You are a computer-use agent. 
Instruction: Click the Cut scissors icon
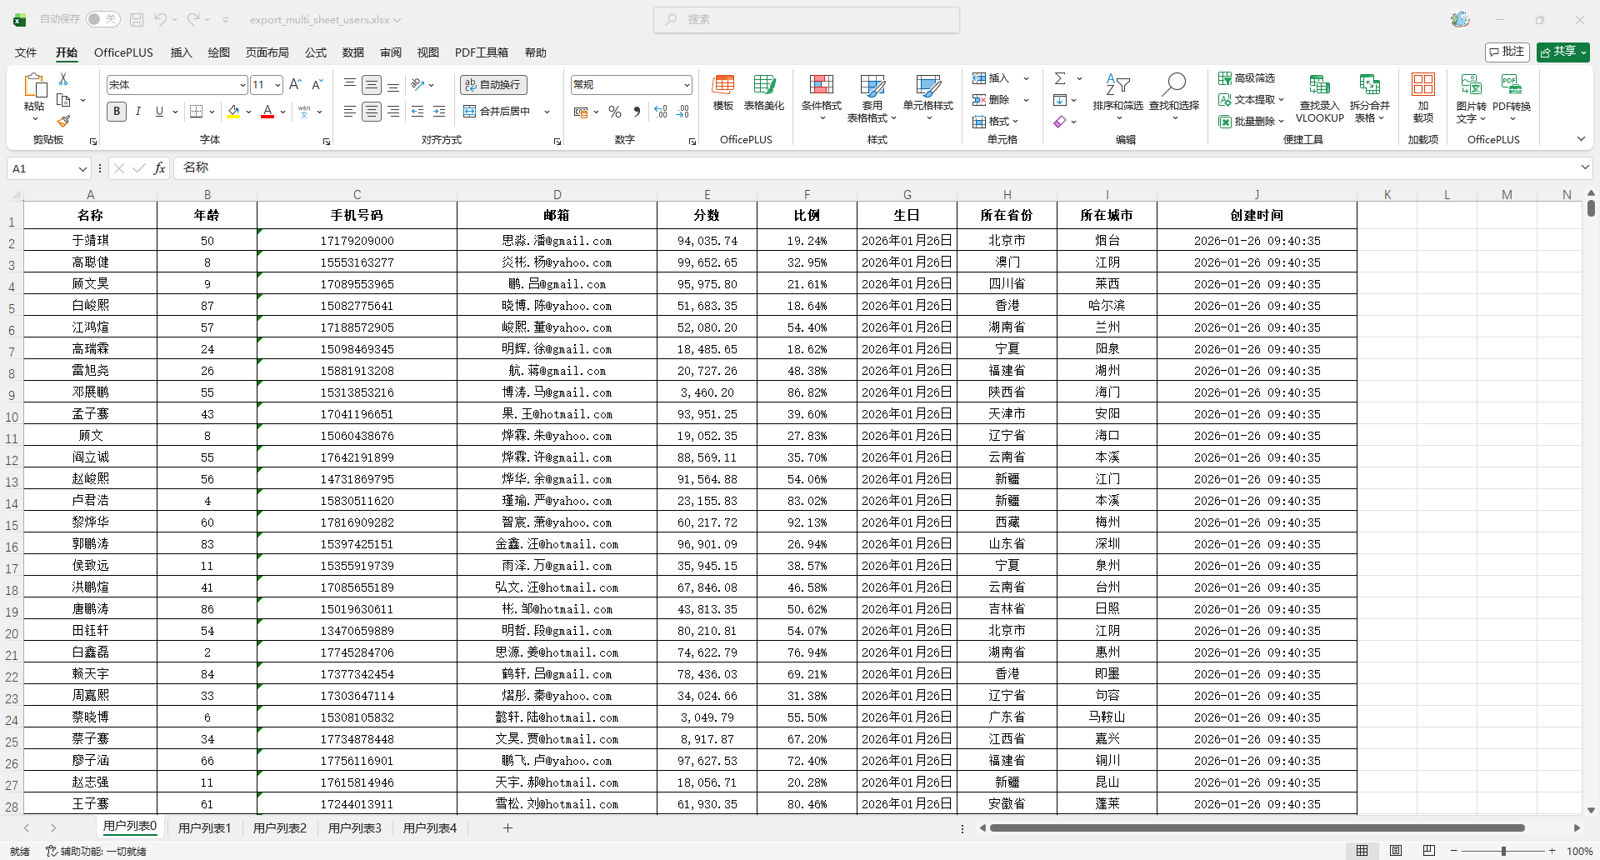pyautogui.click(x=63, y=78)
